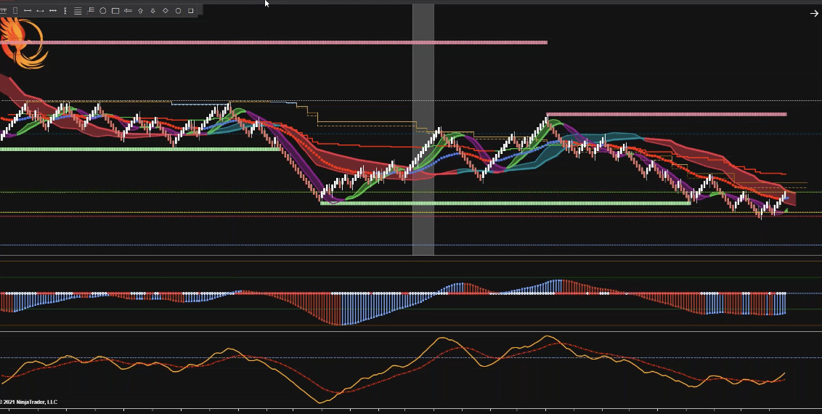Select the up arrow marker tool

point(140,11)
